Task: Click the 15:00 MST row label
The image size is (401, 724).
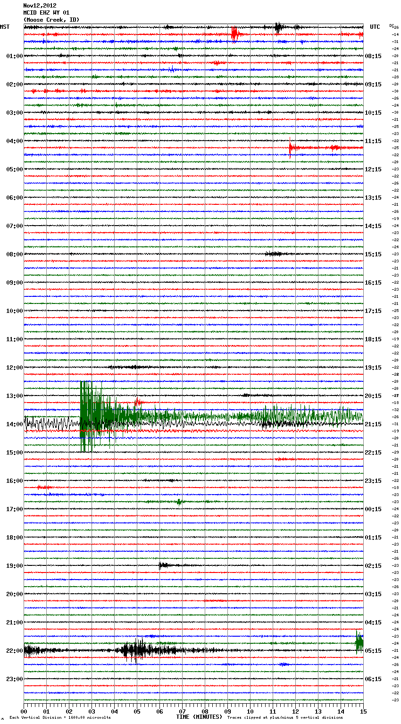Action: (15, 453)
